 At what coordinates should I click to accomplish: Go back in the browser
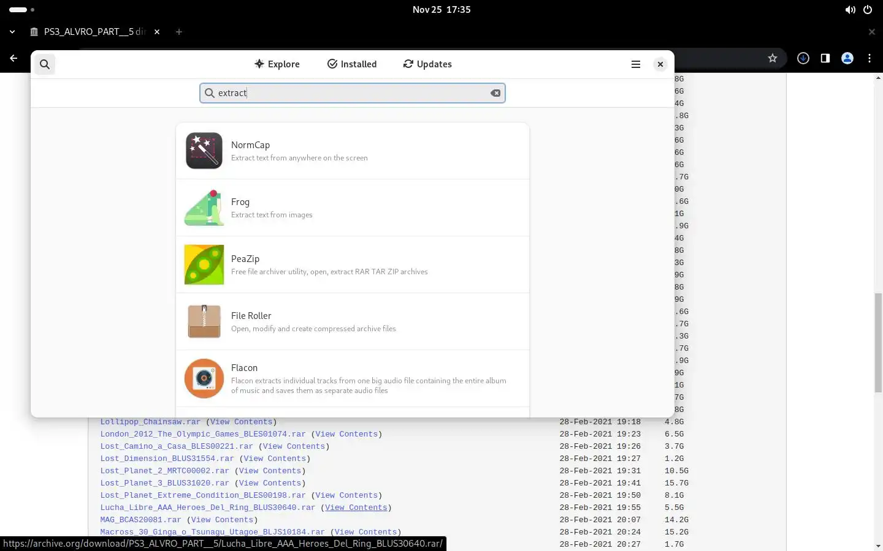(x=13, y=58)
